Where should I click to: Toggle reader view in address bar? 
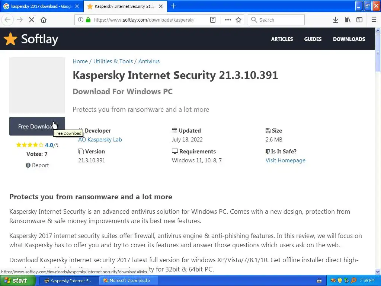click(x=213, y=20)
